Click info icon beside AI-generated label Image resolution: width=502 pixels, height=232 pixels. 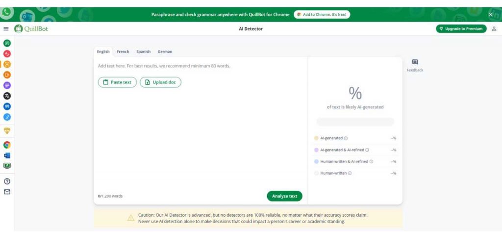click(x=346, y=138)
